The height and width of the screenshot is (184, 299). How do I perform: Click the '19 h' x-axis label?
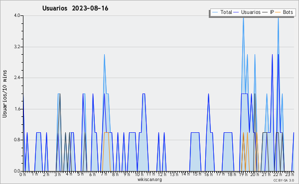coord(243,175)
